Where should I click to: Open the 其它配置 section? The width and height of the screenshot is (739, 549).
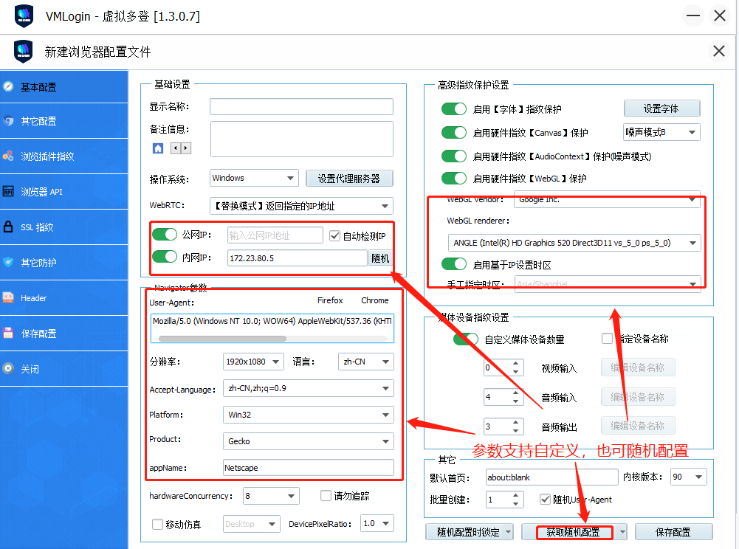pos(64,120)
